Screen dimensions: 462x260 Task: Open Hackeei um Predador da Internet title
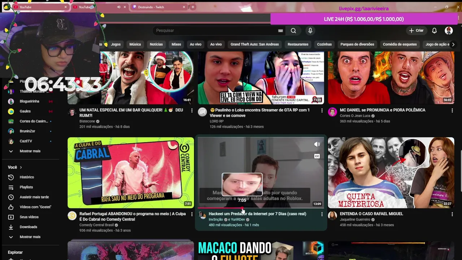tap(257, 214)
